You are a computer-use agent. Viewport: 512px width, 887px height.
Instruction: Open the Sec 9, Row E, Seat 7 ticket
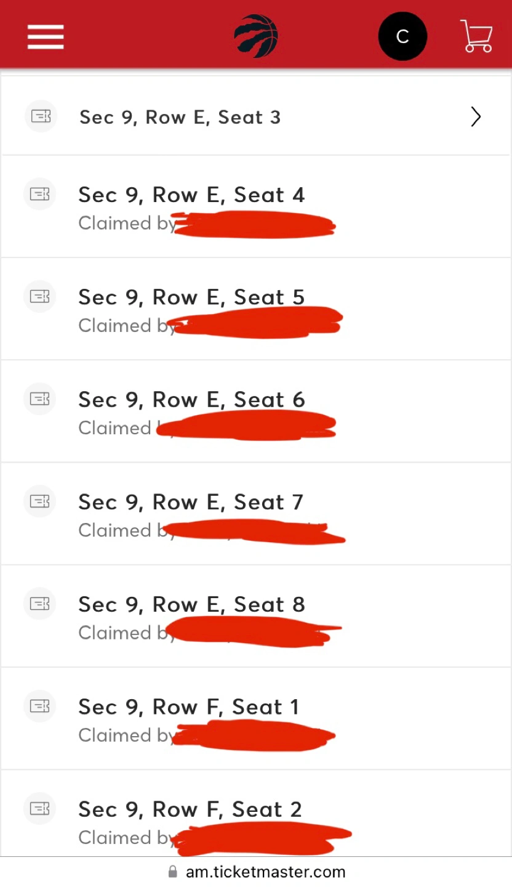click(x=191, y=502)
